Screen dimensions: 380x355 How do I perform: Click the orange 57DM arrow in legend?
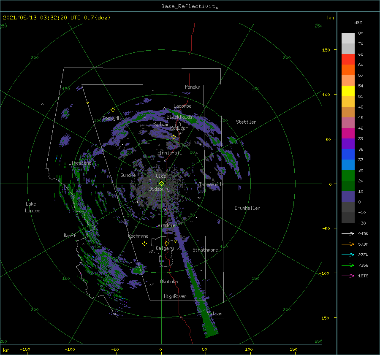point(348,244)
